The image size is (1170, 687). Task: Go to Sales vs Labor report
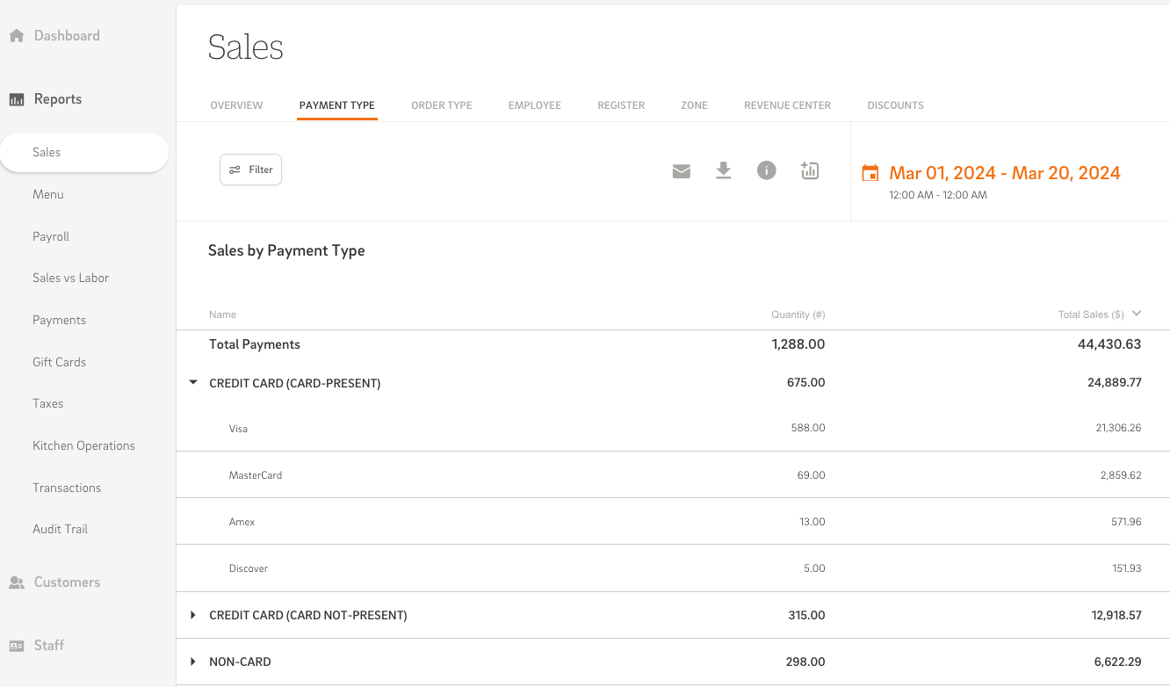coord(71,278)
